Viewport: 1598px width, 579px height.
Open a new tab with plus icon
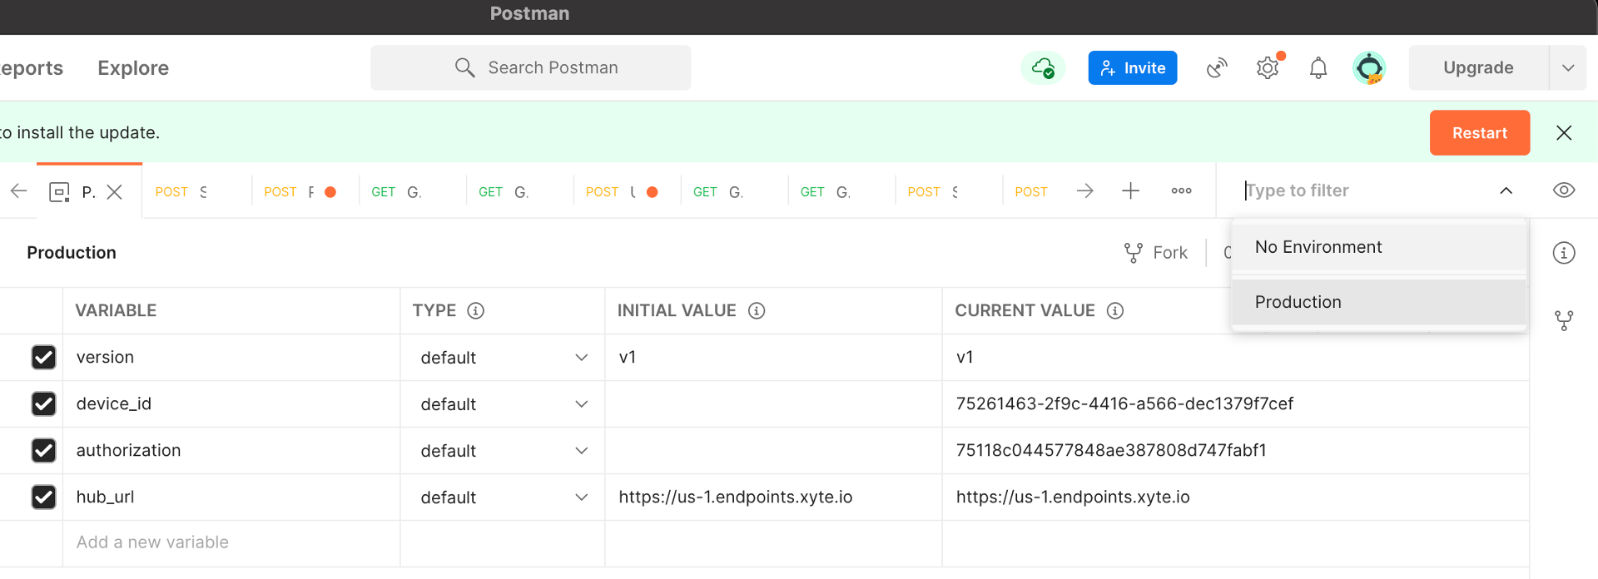(1130, 191)
